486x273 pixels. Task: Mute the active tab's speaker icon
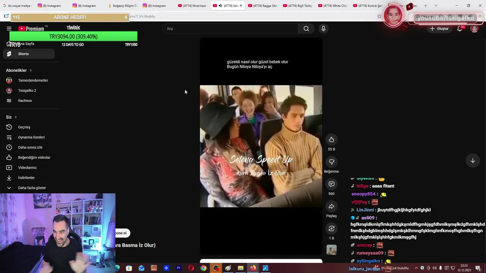click(x=220, y=6)
